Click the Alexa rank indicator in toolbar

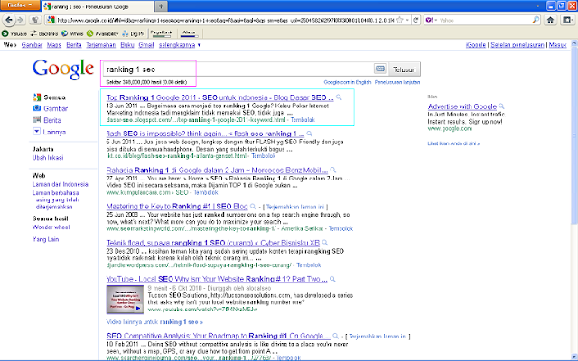coord(189,33)
